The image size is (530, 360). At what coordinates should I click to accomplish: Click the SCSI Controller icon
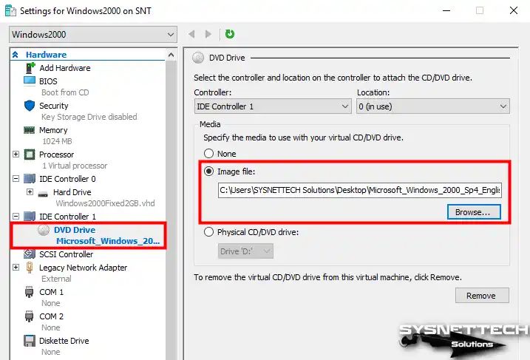(x=30, y=254)
